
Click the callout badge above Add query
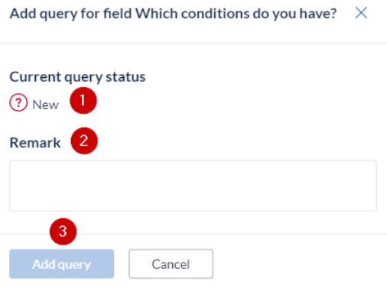pyautogui.click(x=63, y=231)
